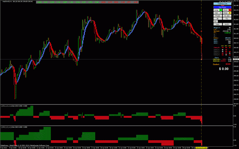Click the GBPCAD pair row
The width and height of the screenshot is (239, 149).
(x=222, y=59)
